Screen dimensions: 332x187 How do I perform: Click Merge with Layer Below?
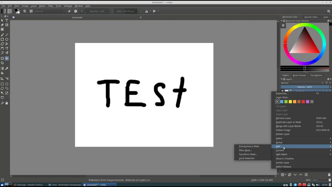coord(301,126)
